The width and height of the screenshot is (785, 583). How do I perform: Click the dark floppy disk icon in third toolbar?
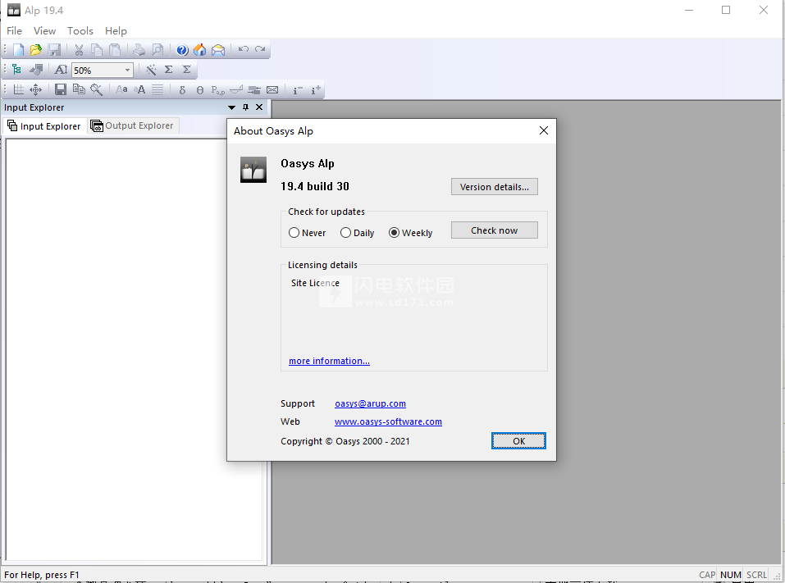tap(61, 89)
